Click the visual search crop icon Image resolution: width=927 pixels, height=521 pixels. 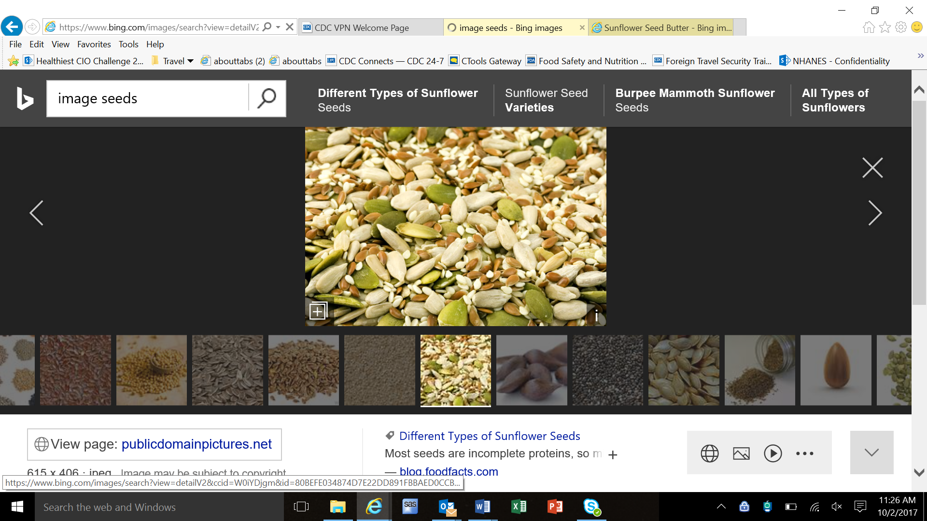tap(318, 311)
